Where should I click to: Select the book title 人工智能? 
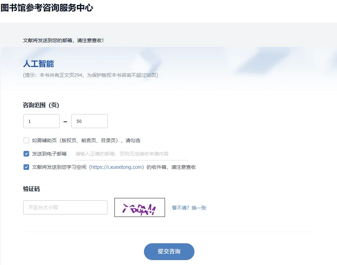click(39, 64)
